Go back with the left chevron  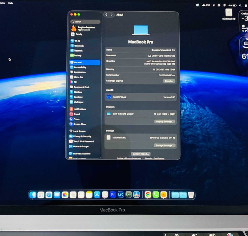pyautogui.click(x=106, y=15)
